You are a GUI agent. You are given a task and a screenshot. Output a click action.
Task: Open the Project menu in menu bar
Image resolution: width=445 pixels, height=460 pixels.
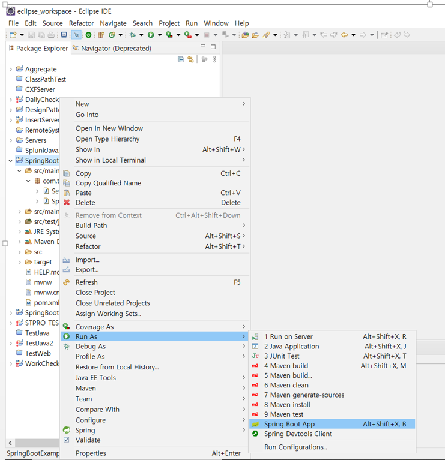click(x=169, y=23)
